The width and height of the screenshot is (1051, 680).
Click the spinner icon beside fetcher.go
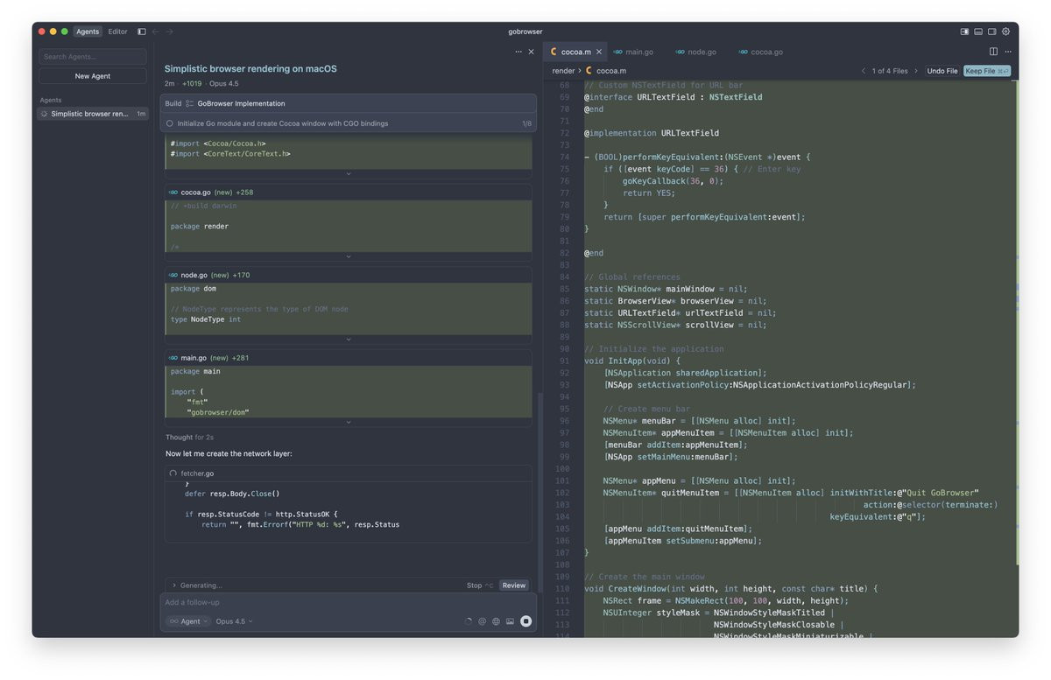click(173, 473)
